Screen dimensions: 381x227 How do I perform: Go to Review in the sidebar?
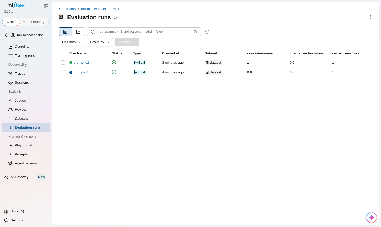pyautogui.click(x=26, y=110)
